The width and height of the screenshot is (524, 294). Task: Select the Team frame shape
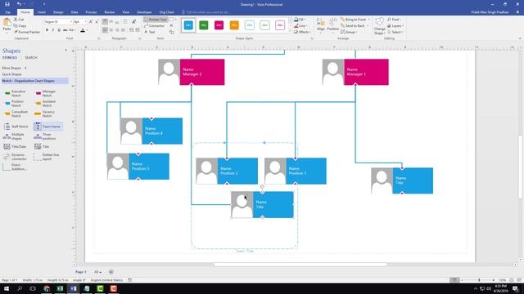[x=47, y=127]
